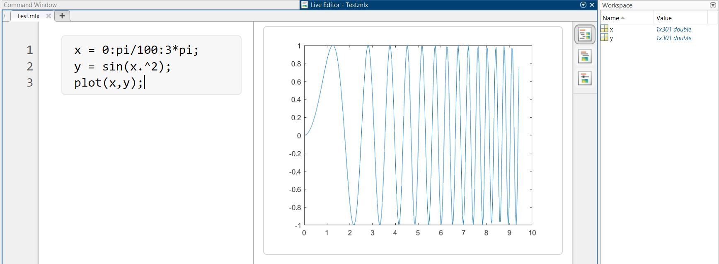
Task: Click the Workspace panel title
Action: click(617, 5)
